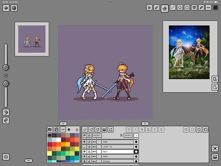Click the layers Select button

pyautogui.click(x=97, y=135)
